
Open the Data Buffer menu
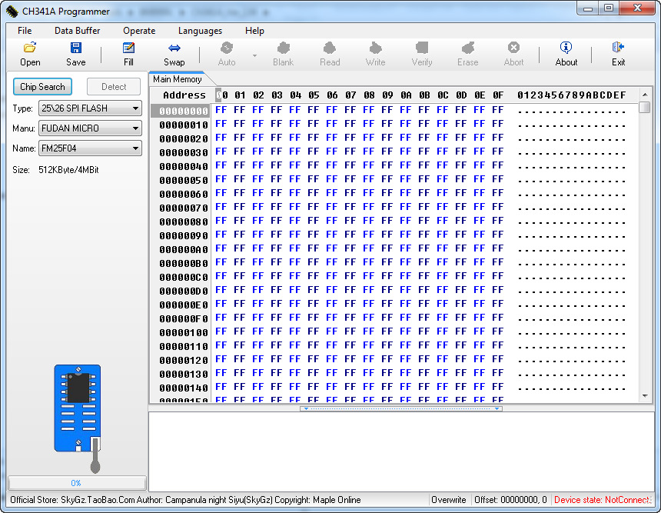point(77,30)
